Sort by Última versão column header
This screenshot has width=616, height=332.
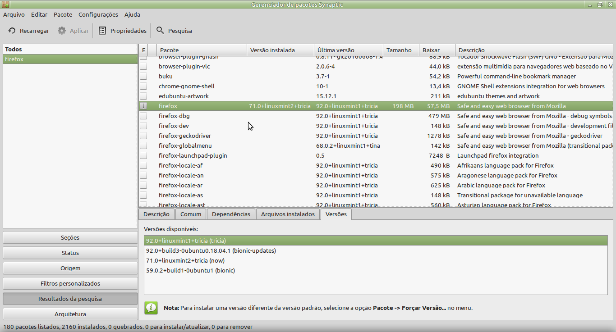[x=349, y=50]
